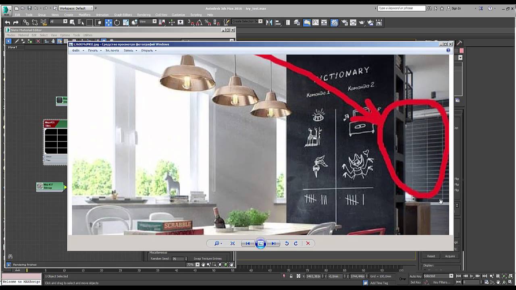The image size is (516, 290).
Task: Click the Undo arrow in main toolbar
Action: click(7, 23)
